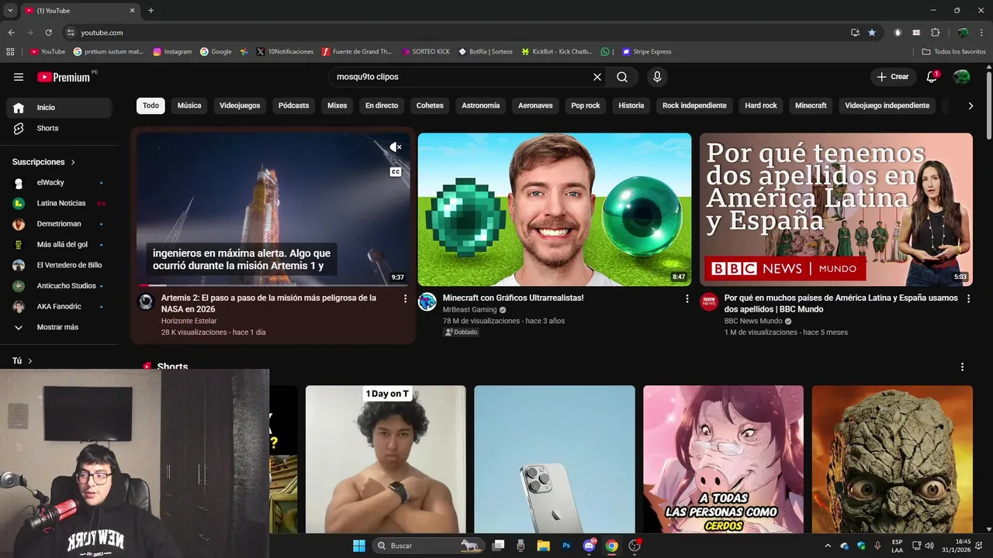The height and width of the screenshot is (558, 993).
Task: Click the Horizonte Estelar channel avatar
Action: [x=146, y=302]
